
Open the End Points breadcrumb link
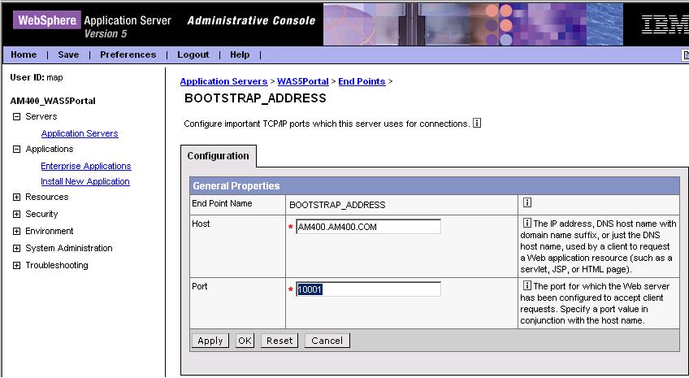[362, 81]
